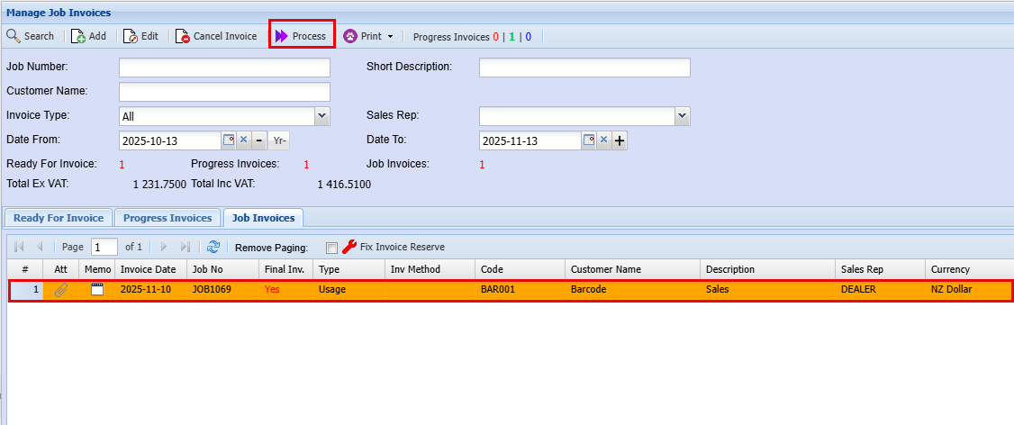1014x425 pixels.
Task: Sort by the Invoice Date column header
Action: [x=150, y=269]
